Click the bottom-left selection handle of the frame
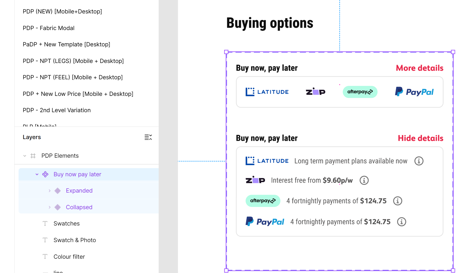466x273 pixels. 226,270
